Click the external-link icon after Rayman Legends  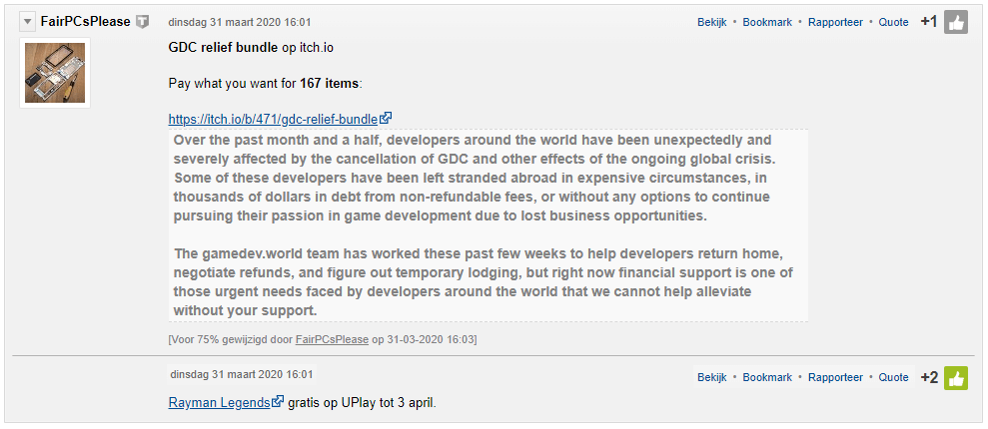click(x=279, y=403)
